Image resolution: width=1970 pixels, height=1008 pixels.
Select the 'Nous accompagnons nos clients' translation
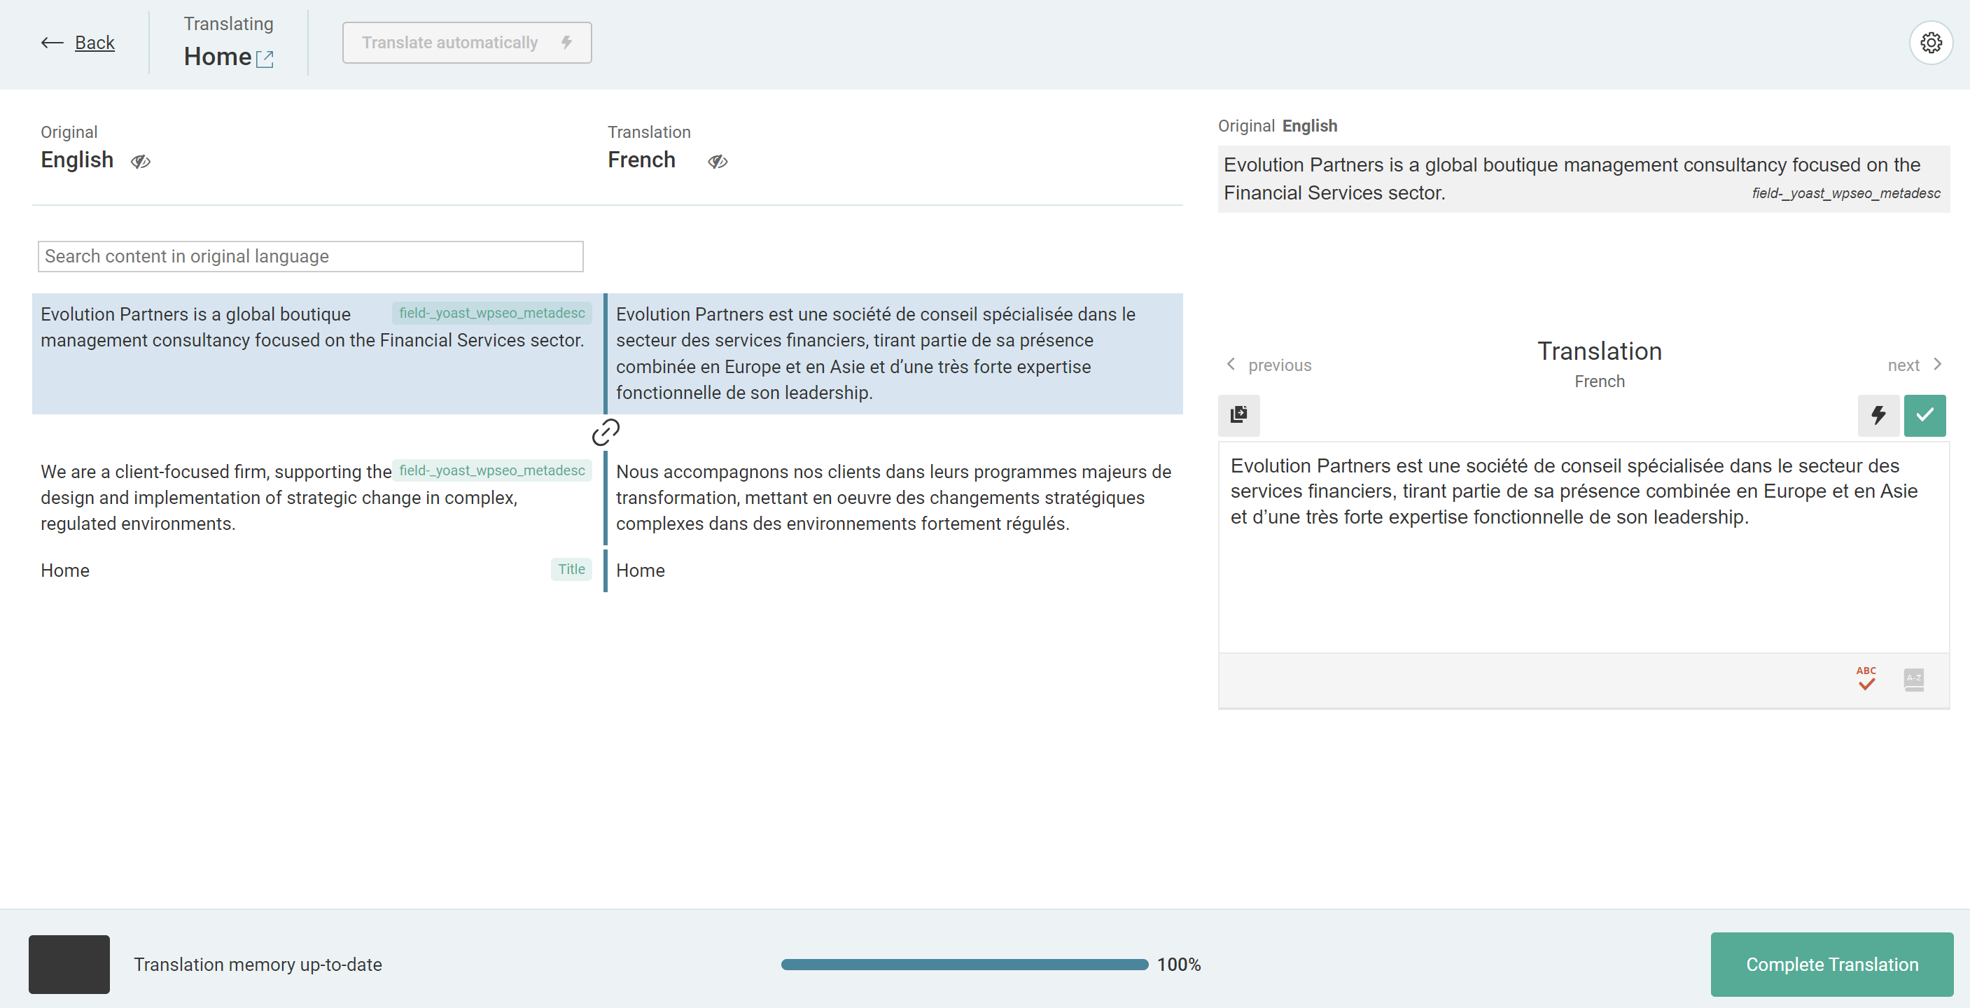[895, 497]
